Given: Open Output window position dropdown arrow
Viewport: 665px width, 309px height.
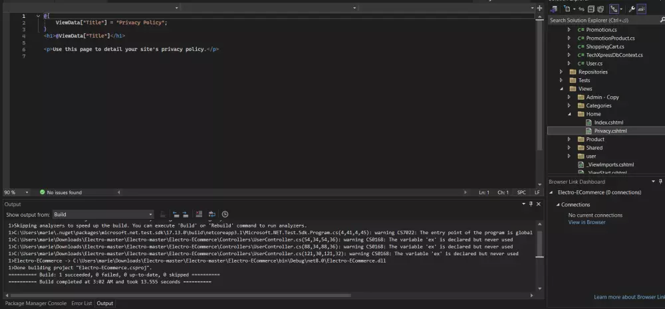Looking at the screenshot, I should tap(524, 204).
